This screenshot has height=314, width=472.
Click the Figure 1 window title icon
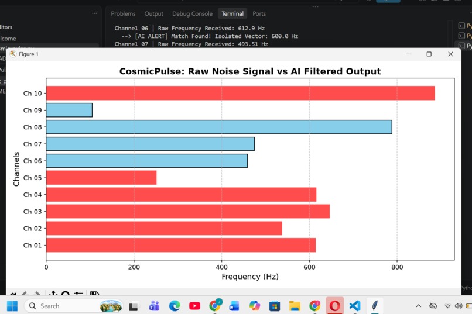[x=13, y=54]
